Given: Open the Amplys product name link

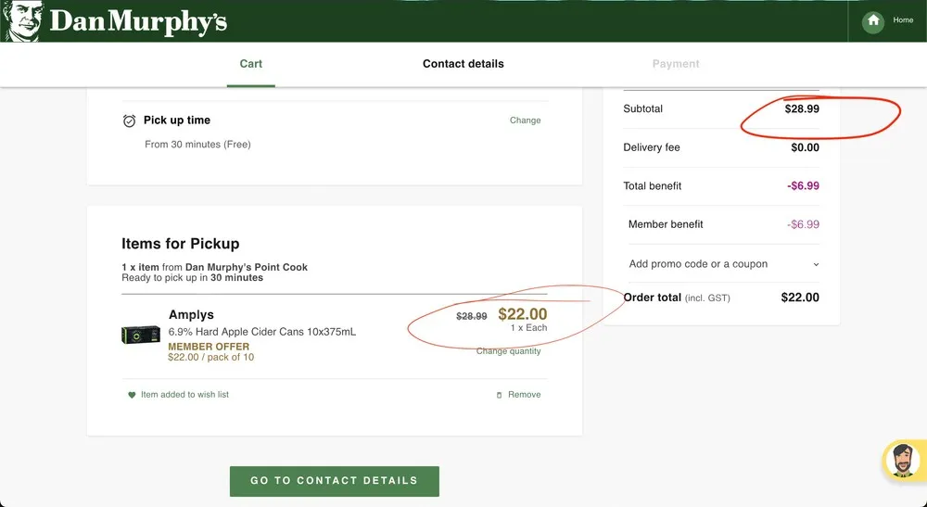Looking at the screenshot, I should pyautogui.click(x=193, y=315).
